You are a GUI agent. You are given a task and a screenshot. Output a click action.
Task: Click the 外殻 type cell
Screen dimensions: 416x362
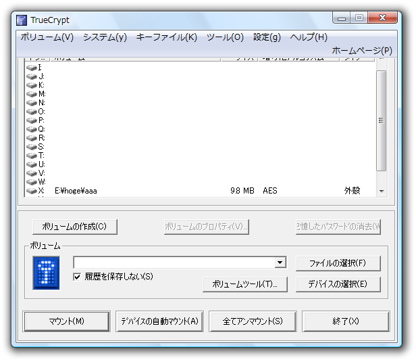pos(352,191)
